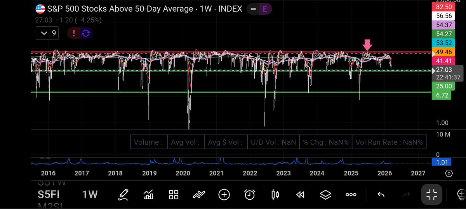Redo with the greyed forward arrow
The image size is (466, 209).
(x=406, y=194)
